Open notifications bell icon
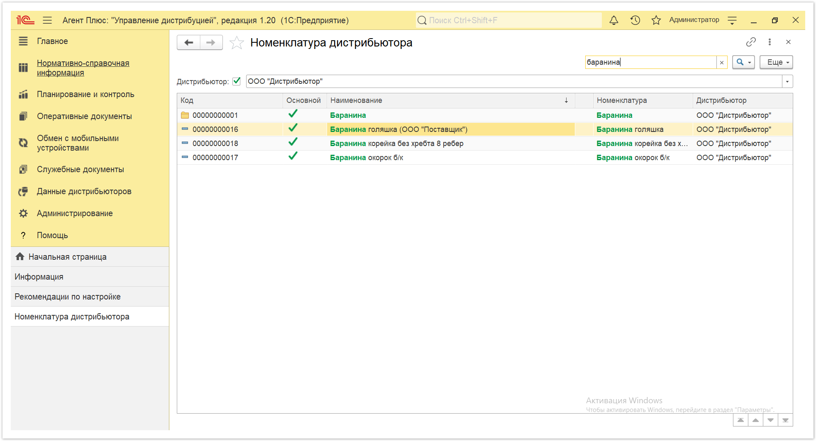 [614, 20]
